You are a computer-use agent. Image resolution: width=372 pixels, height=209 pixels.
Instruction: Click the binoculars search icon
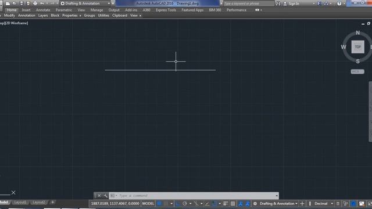pos(278,3)
